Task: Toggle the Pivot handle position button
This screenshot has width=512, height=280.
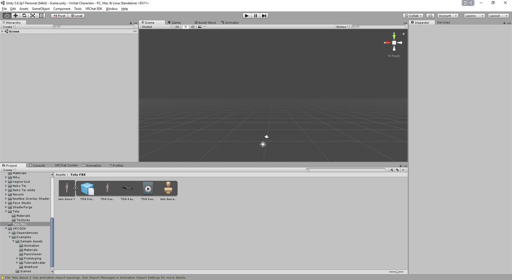Action: (59, 15)
